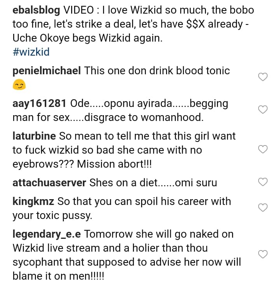Toggle like on kingkmz's comment

(x=263, y=208)
